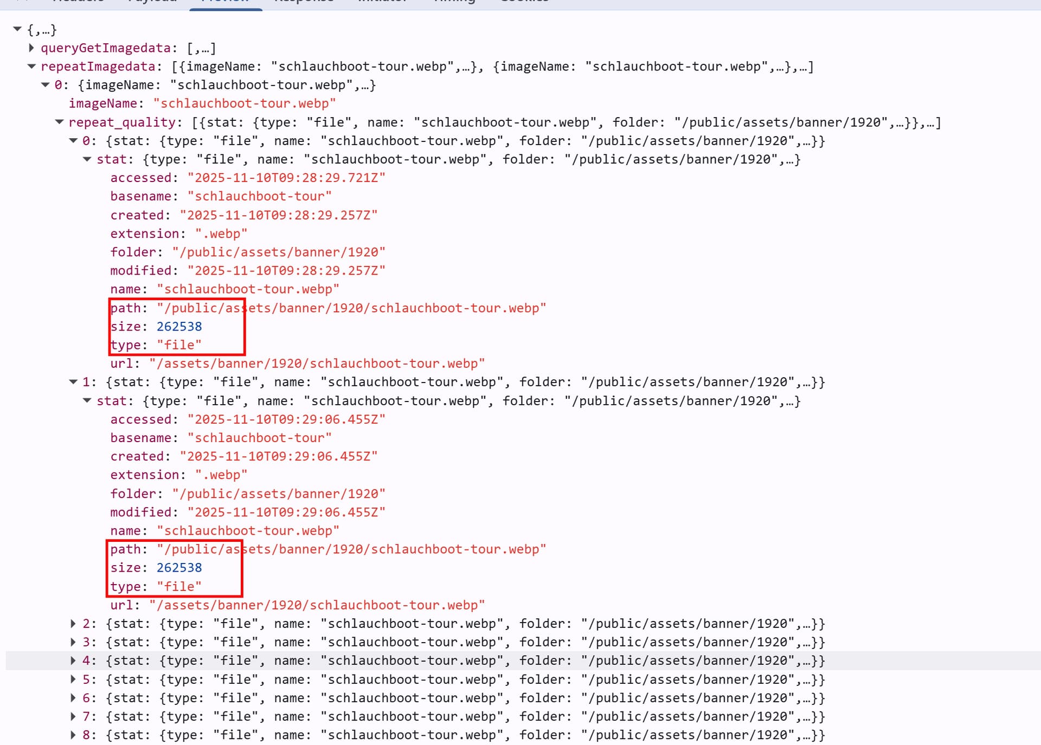Viewport: 1041px width, 745px height.
Task: Collapse the repeatImagedata array
Action: (31, 67)
